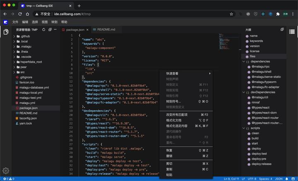Choose 转到符号 in context menu
The width and height of the screenshot is (298, 181).
[186, 101]
